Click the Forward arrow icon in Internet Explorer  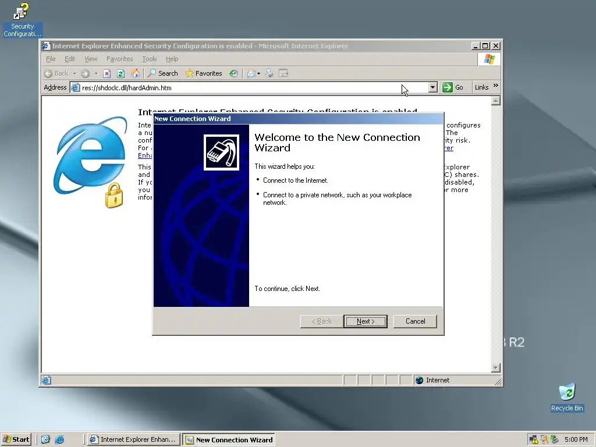point(85,74)
